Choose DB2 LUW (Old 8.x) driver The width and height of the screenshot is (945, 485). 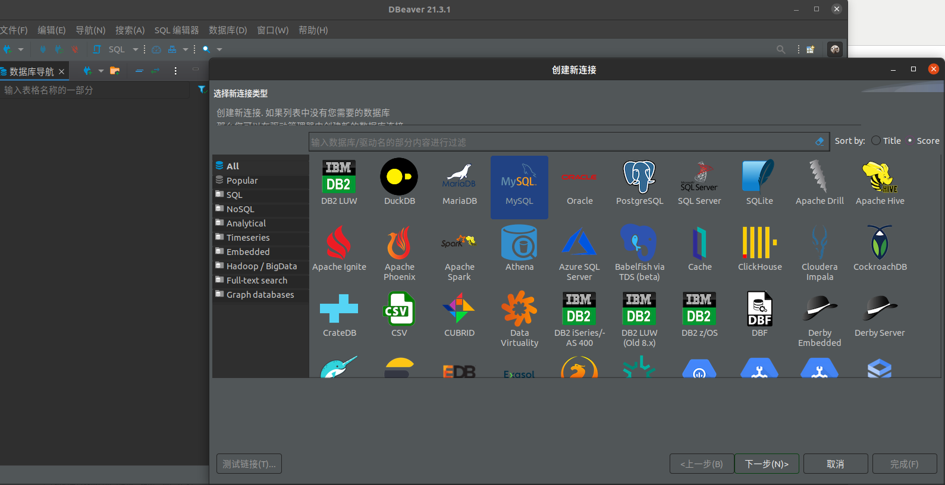click(x=639, y=320)
